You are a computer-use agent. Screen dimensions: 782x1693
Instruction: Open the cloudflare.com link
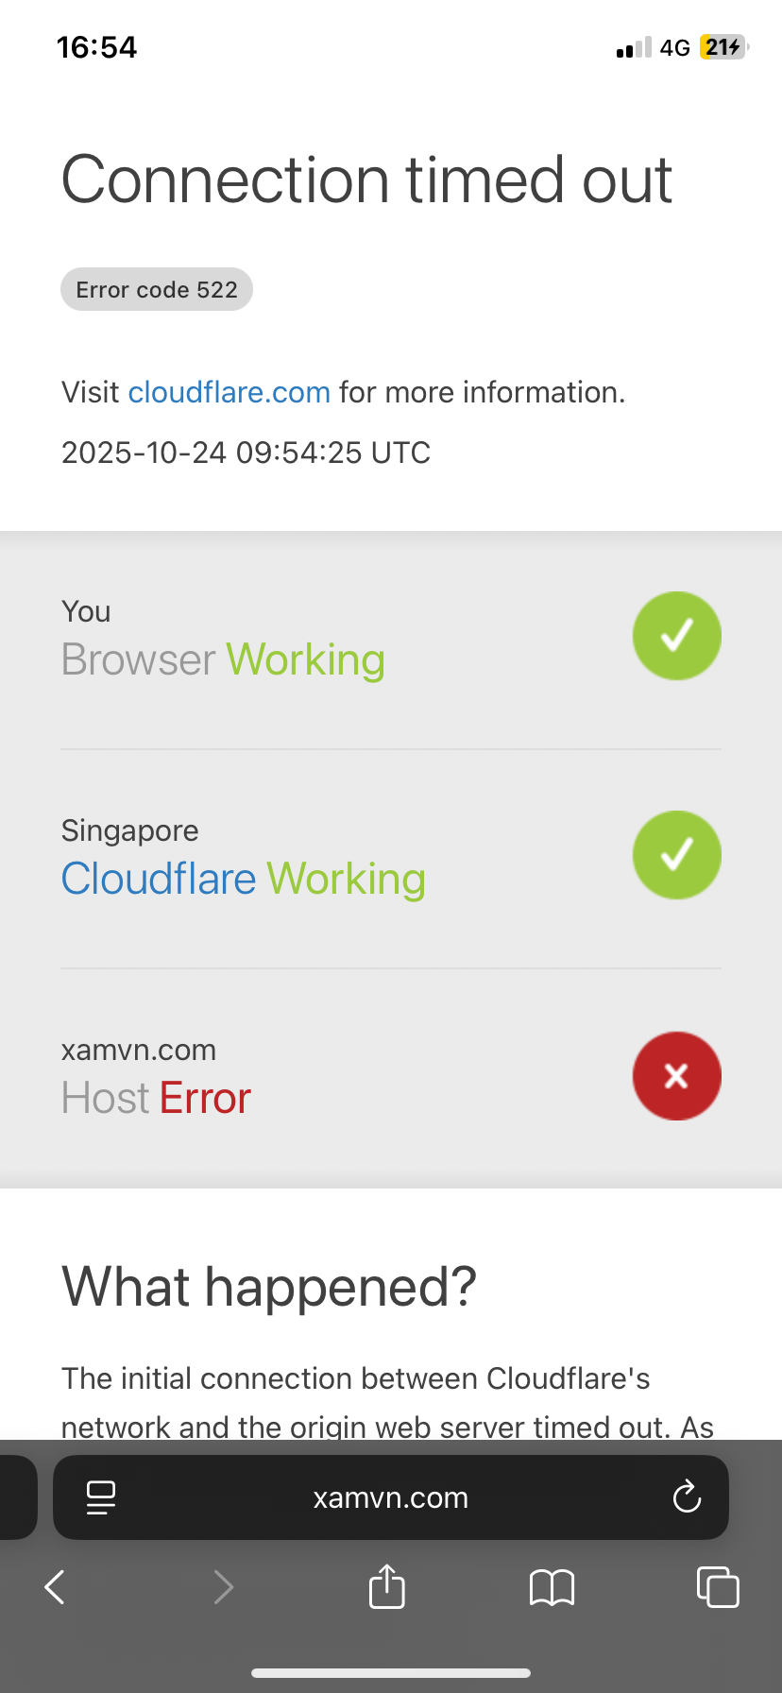tap(229, 392)
